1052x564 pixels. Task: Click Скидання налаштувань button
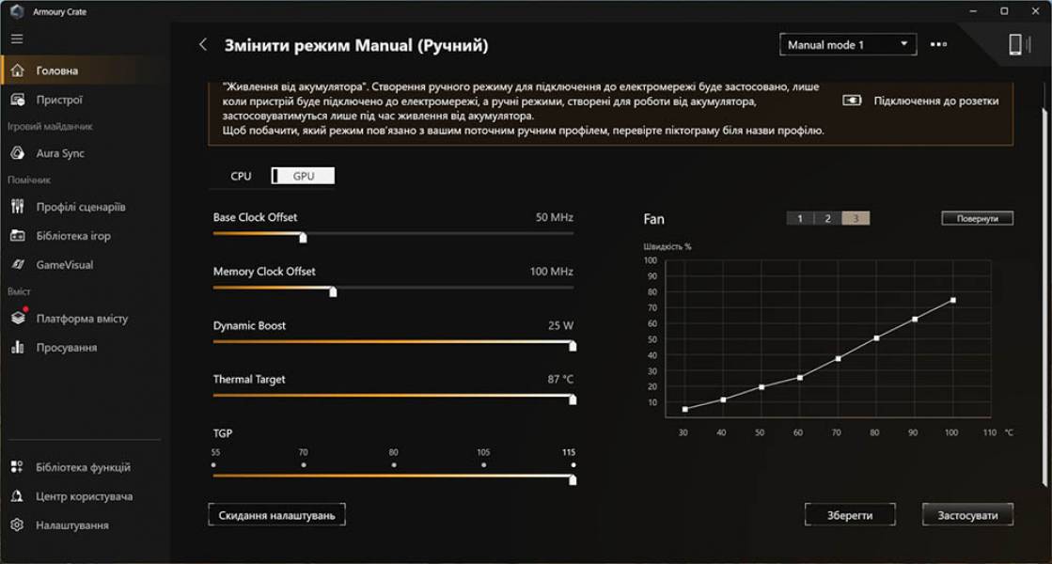click(x=276, y=515)
